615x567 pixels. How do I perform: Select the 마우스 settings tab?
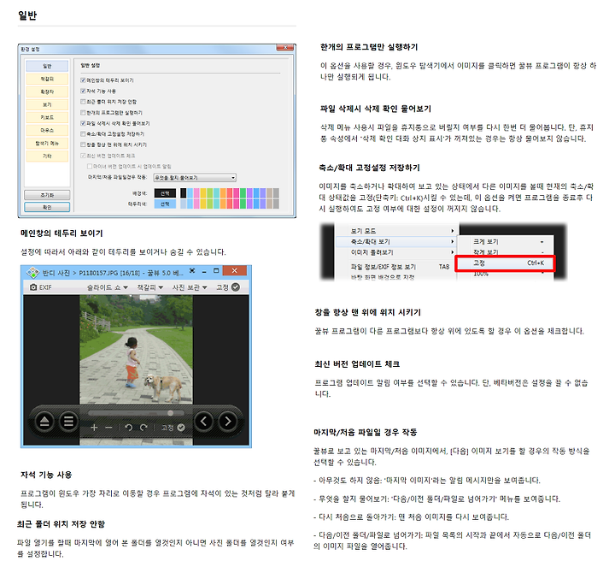[x=47, y=130]
